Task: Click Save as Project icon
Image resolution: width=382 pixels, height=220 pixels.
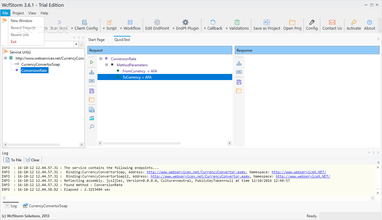Action: tap(266, 22)
